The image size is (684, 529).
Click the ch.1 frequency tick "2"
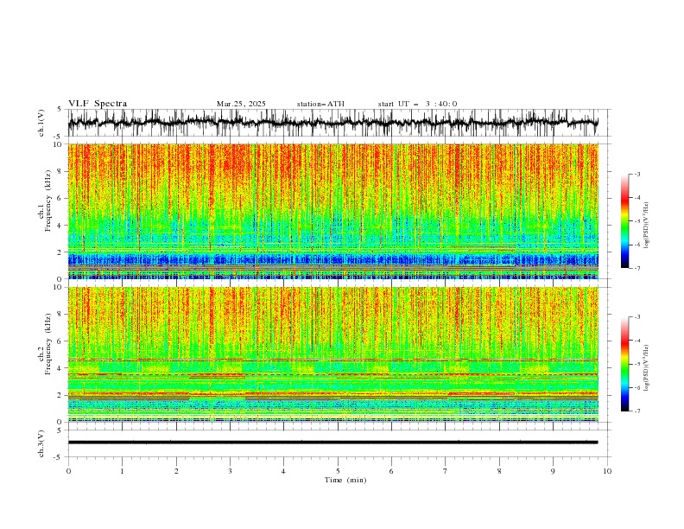(x=61, y=252)
